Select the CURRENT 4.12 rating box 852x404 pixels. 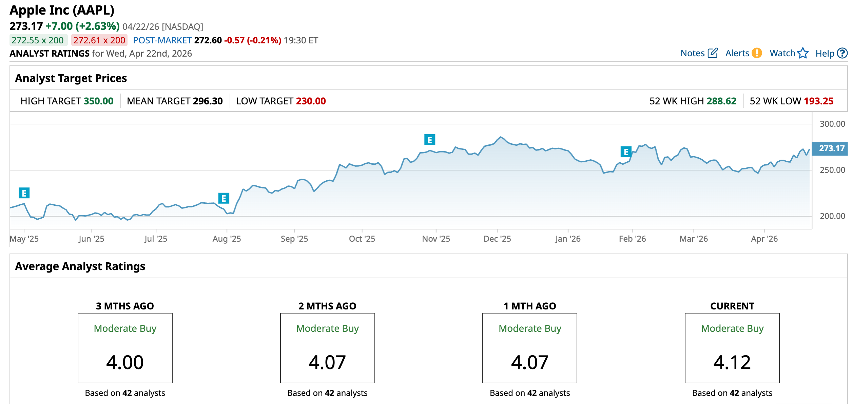pos(732,348)
